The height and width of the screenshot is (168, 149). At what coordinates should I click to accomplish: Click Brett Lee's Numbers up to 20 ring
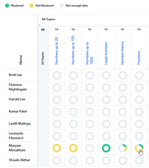pyautogui.click(x=57, y=75)
